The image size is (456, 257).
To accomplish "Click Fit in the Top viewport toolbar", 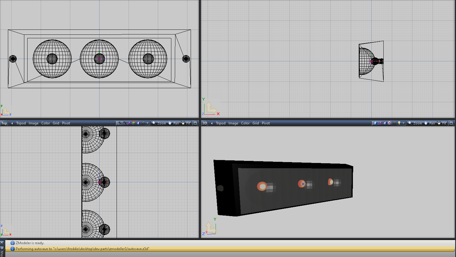I will 186,123.
